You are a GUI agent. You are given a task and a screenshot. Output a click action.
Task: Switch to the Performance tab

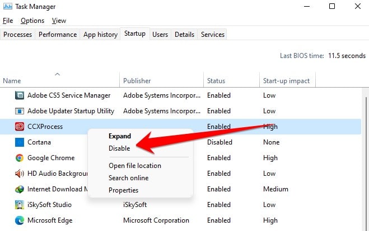58,35
